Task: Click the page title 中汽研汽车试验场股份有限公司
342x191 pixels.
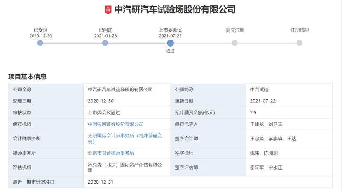Action: point(175,9)
